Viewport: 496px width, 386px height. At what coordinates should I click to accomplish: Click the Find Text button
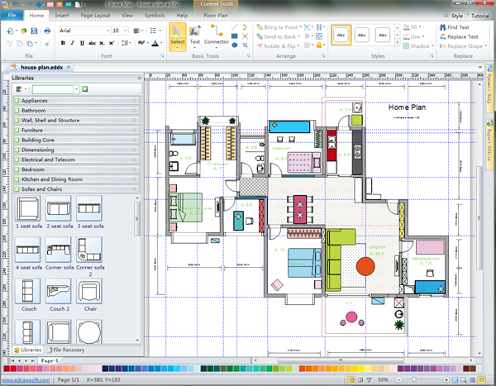(x=456, y=27)
